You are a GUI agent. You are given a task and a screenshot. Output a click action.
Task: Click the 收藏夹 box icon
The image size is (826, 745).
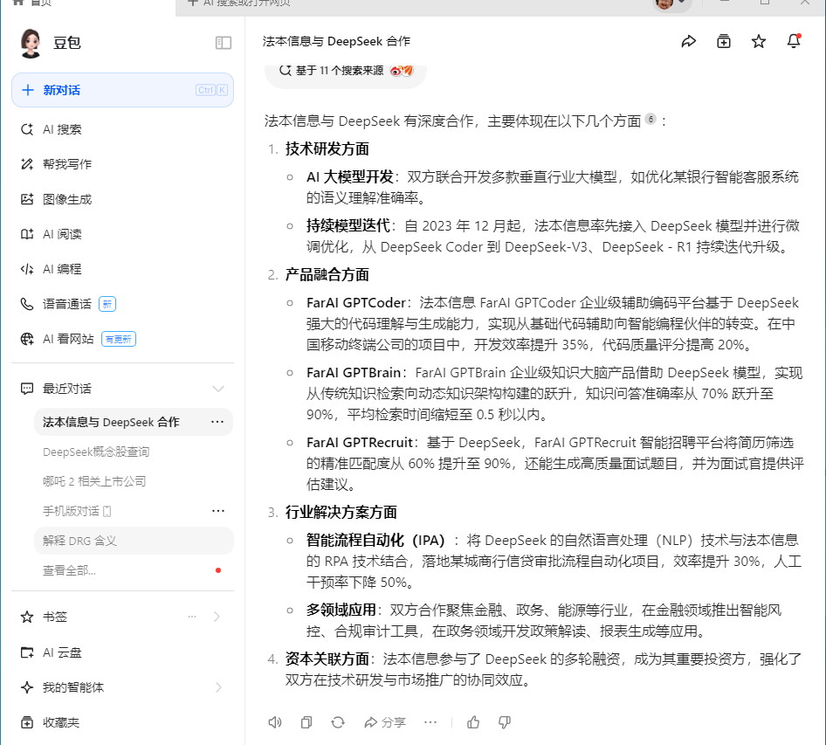tap(27, 722)
